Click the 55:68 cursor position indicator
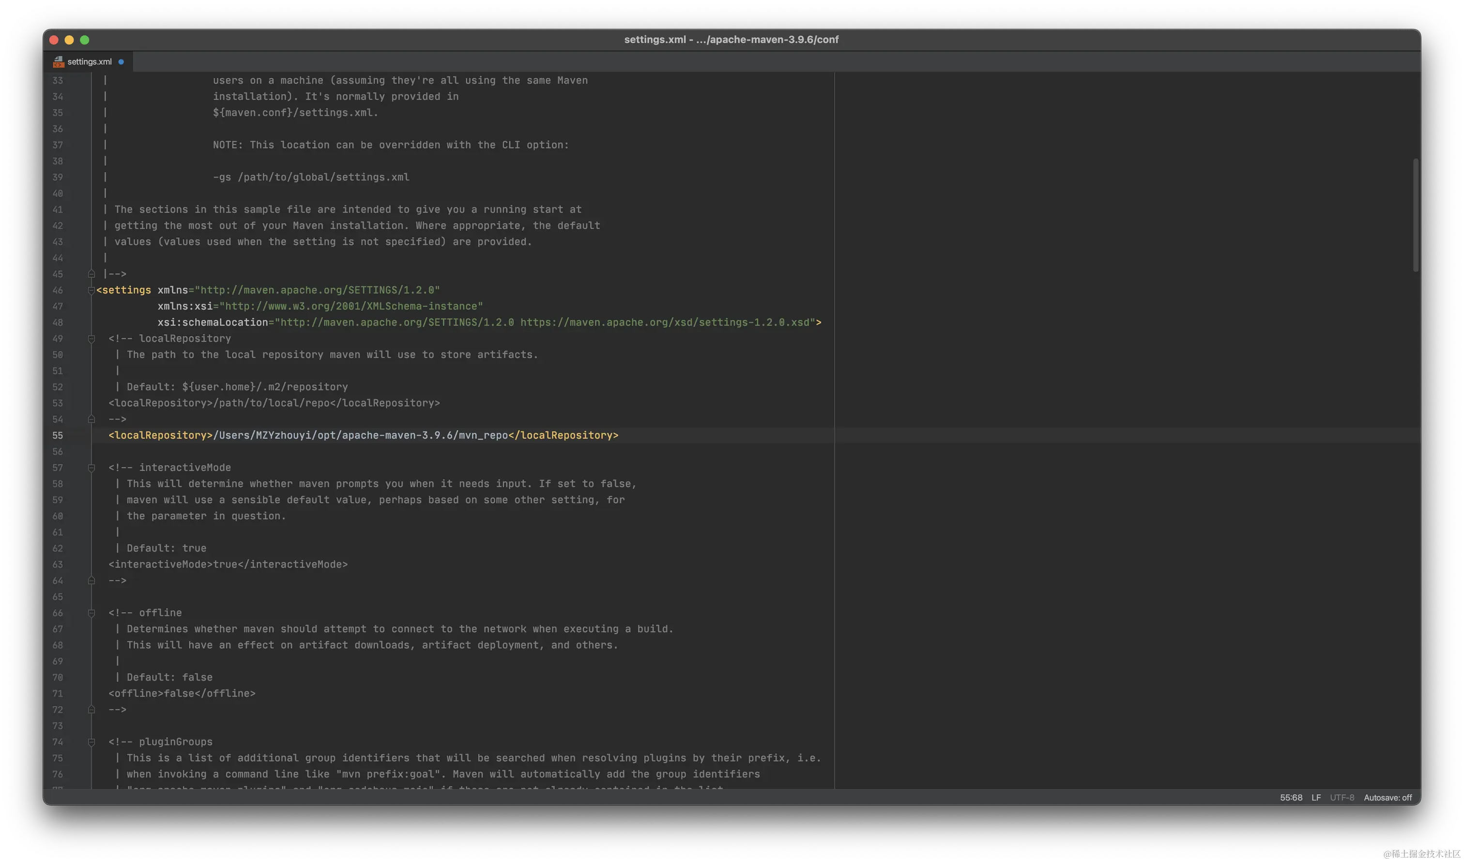The height and width of the screenshot is (862, 1464). point(1290,798)
